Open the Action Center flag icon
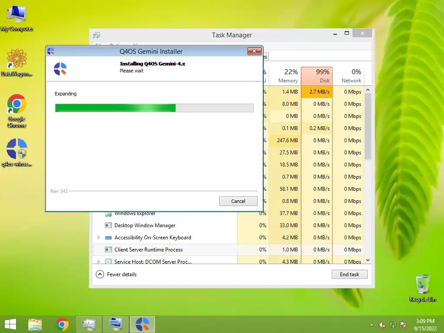Screen dimensions: 444x333 (403, 325)
